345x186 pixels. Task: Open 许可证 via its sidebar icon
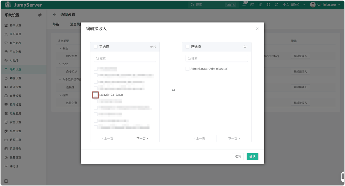pyautogui.click(x=6, y=166)
